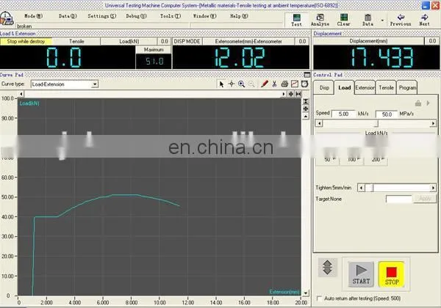This screenshot has width=441, height=308.
Task: Click the yellow STOP button
Action: pyautogui.click(x=392, y=274)
